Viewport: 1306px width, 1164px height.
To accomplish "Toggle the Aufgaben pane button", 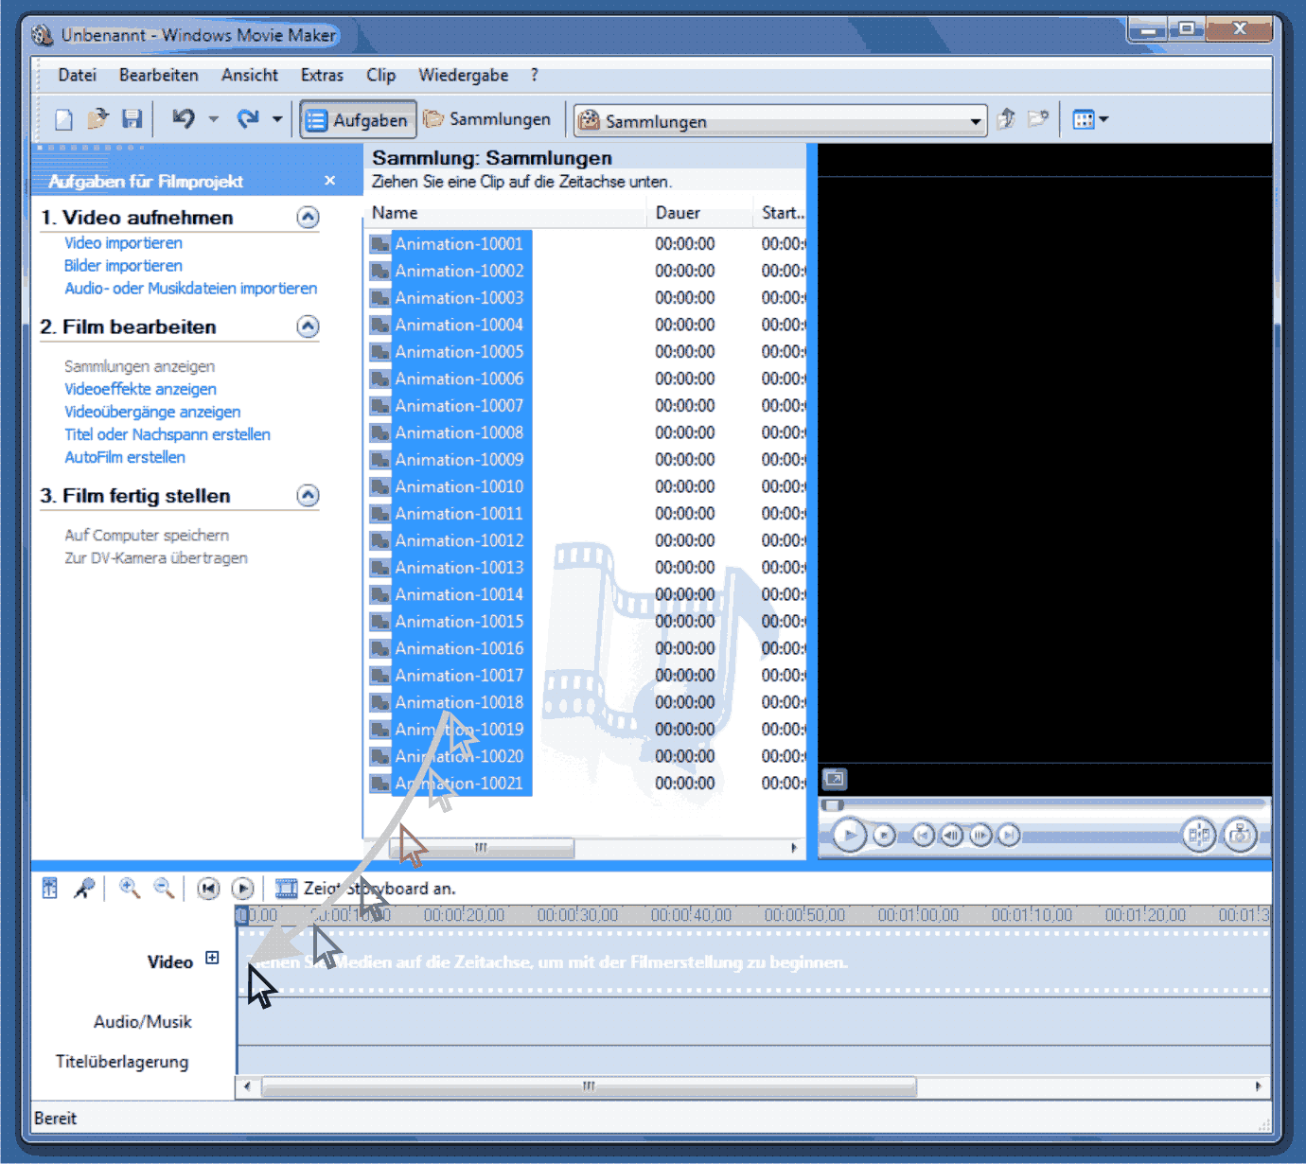I will 358,120.
